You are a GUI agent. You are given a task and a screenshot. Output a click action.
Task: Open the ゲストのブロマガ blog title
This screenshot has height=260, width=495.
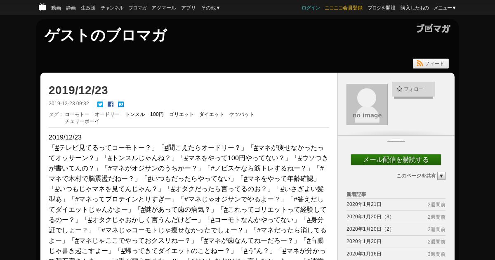(x=106, y=35)
